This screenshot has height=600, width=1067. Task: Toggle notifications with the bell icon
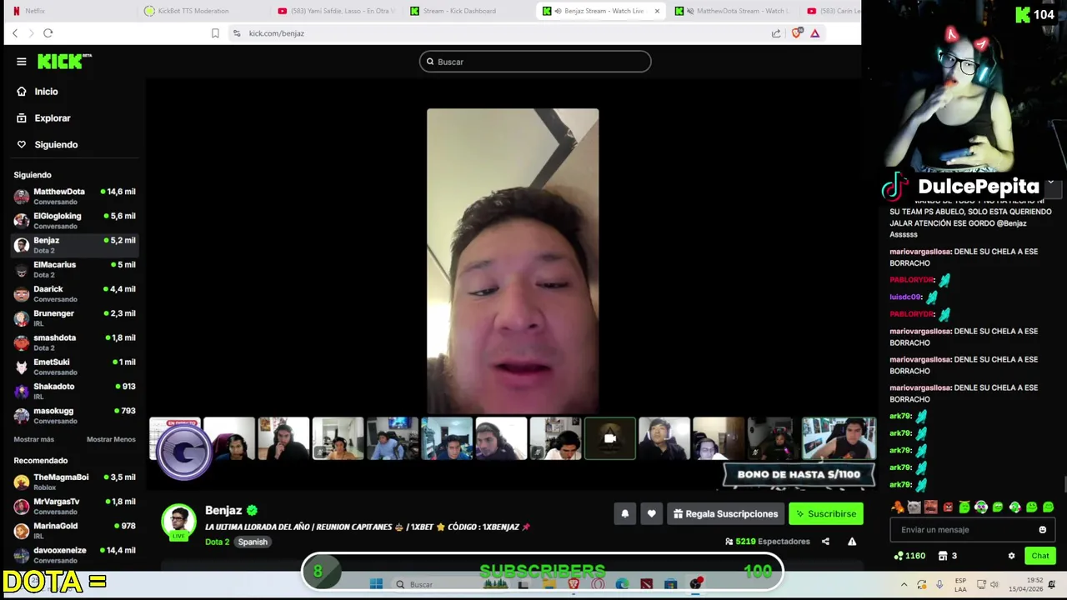pyautogui.click(x=624, y=514)
